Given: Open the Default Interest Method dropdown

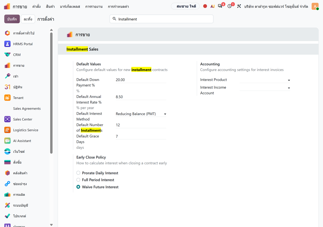Looking at the screenshot, I should coord(141,114).
